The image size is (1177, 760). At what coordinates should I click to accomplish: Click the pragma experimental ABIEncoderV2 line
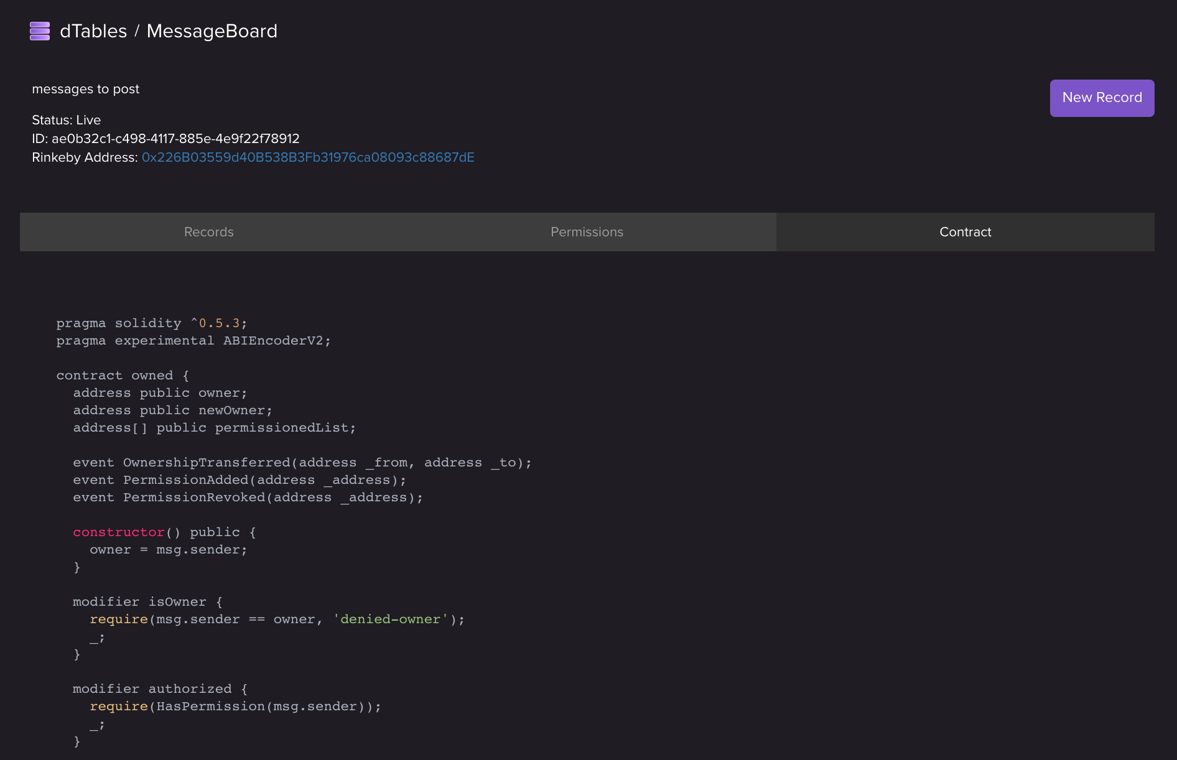click(x=193, y=341)
